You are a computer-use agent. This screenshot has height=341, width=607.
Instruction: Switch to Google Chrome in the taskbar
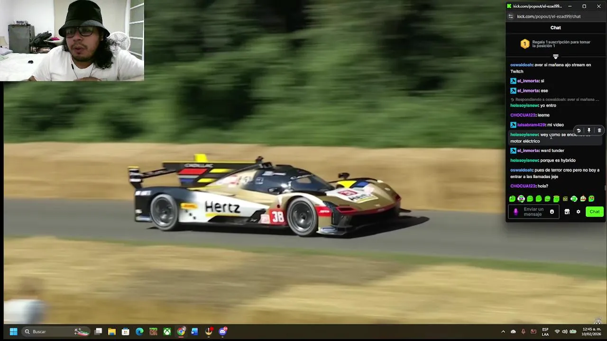tap(181, 332)
